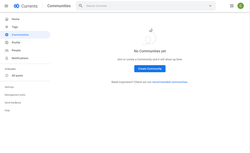Click the Currents logo icon
The height and width of the screenshot is (153, 250).
(17, 6)
